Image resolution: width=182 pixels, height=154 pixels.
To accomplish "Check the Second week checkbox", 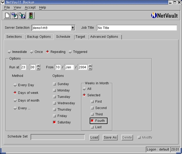I will point(99,108).
